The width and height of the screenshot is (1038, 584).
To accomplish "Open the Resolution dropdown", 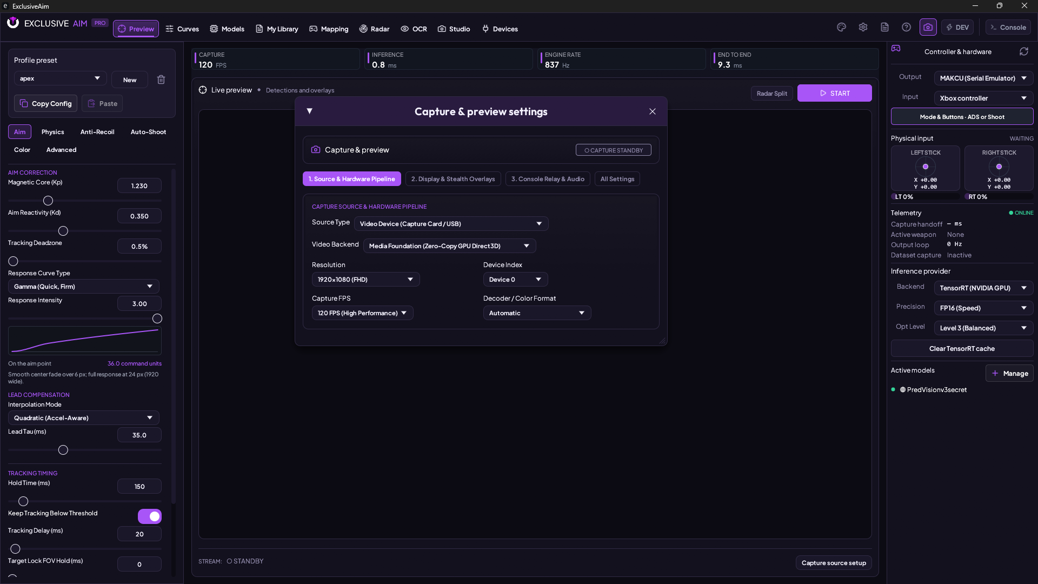I will pos(365,280).
